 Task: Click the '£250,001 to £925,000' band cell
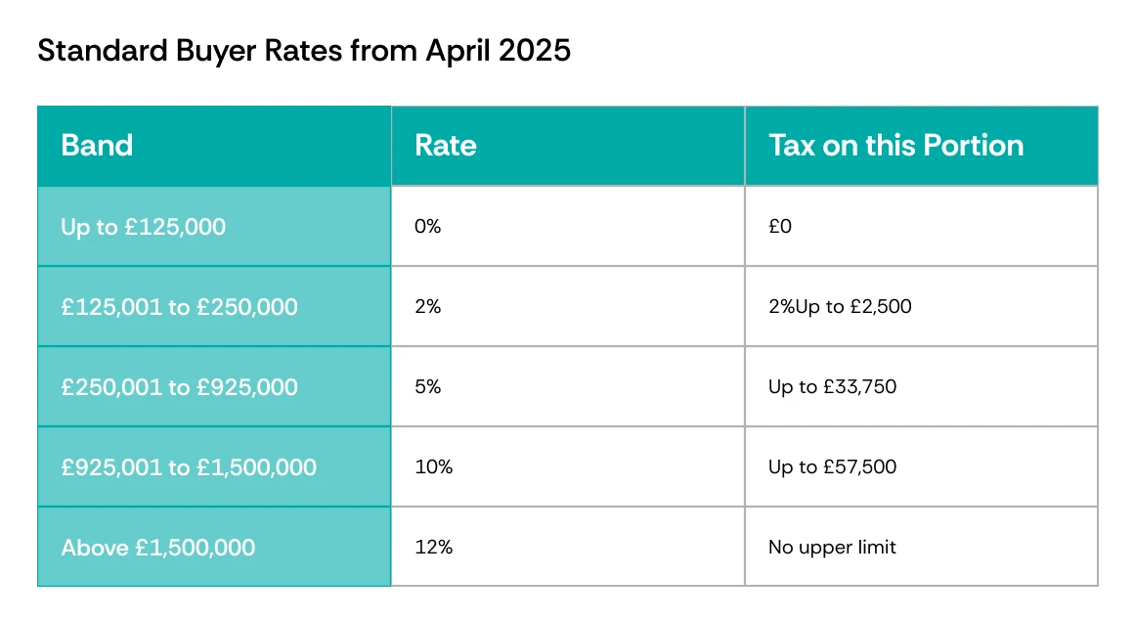[x=214, y=387]
